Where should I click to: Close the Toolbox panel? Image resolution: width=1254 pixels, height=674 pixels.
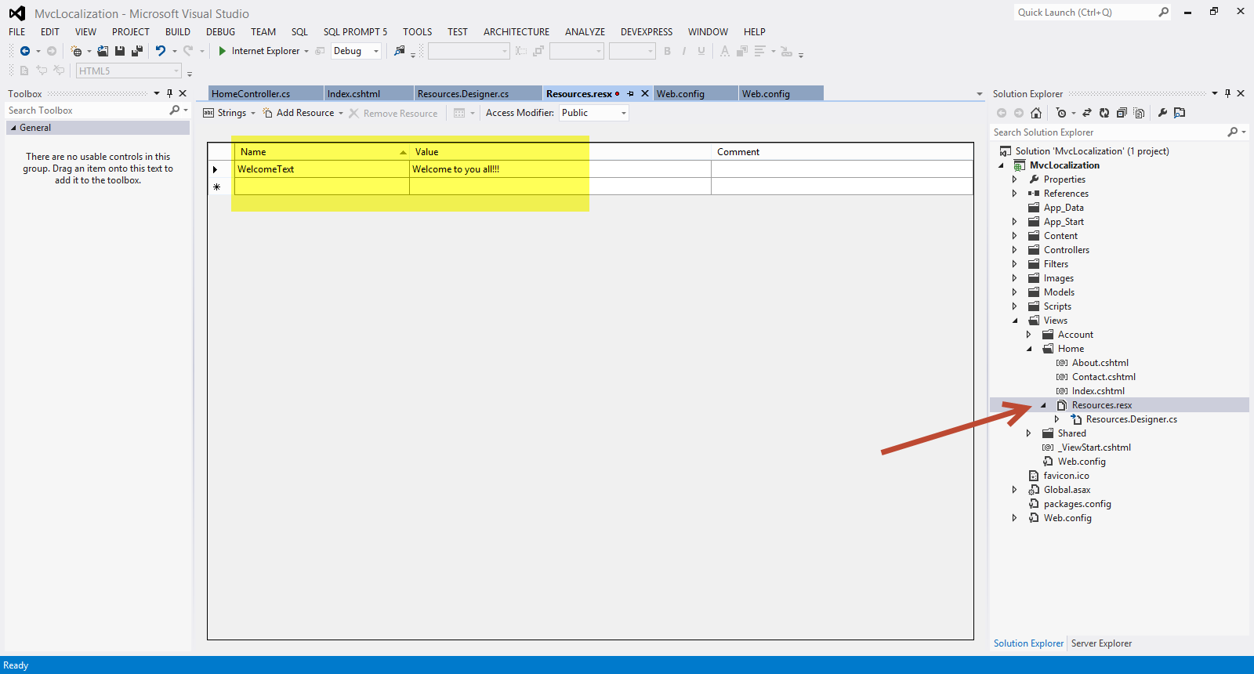[x=183, y=93]
